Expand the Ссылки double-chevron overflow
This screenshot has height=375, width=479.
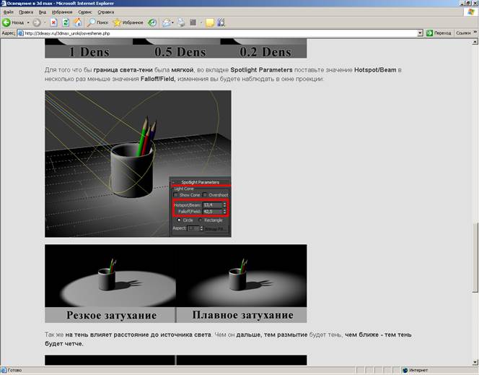tap(475, 32)
